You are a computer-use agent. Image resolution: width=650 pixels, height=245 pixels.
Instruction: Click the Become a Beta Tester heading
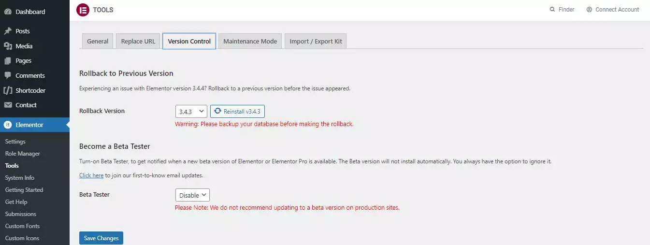tap(115, 146)
